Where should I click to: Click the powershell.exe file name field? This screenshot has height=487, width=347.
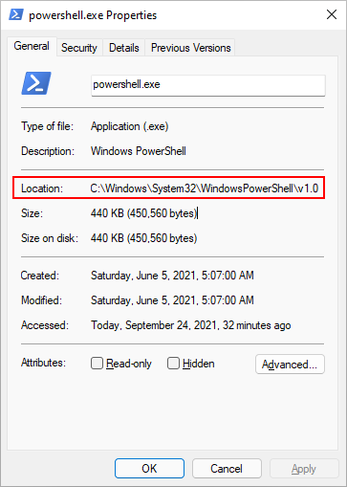[x=208, y=85]
